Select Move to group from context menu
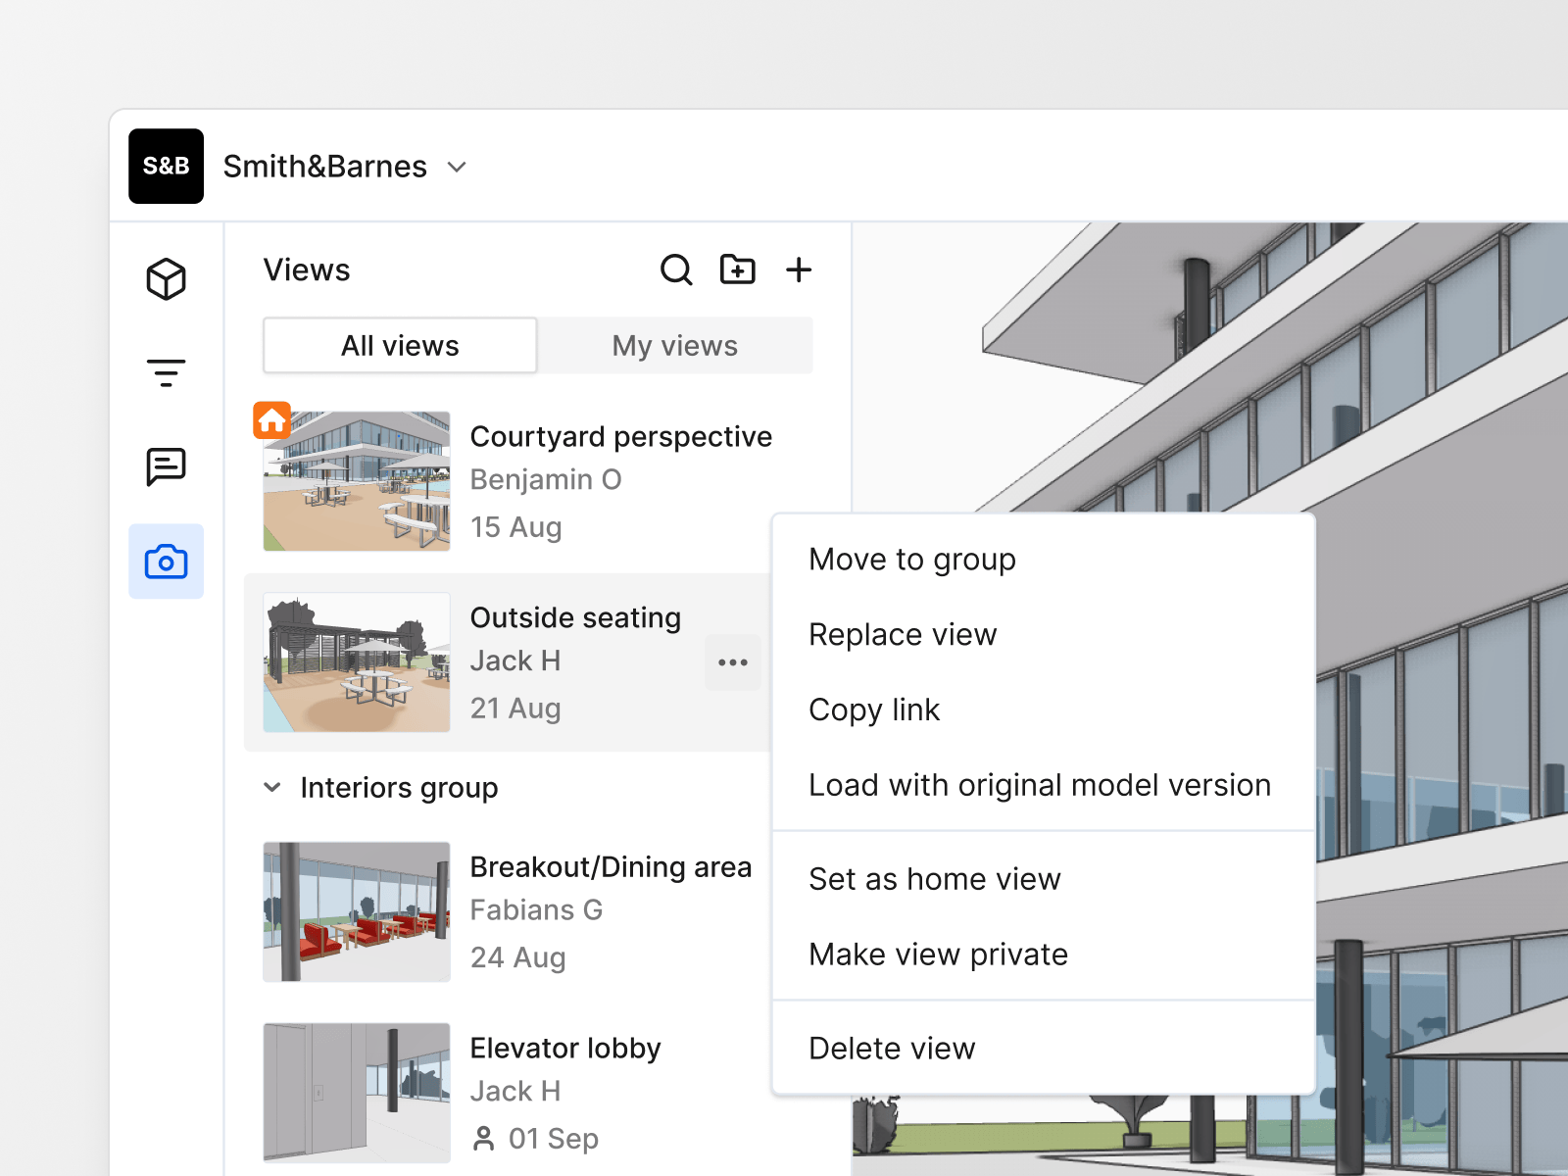Viewport: 1568px width, 1176px height. pyautogui.click(x=911, y=559)
